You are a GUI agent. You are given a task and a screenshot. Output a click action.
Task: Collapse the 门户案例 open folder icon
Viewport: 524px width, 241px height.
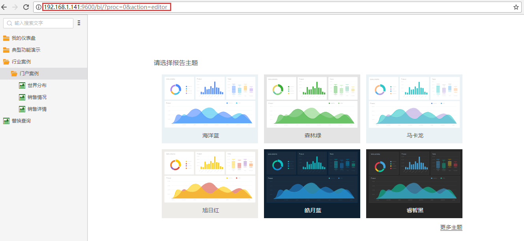(x=14, y=74)
